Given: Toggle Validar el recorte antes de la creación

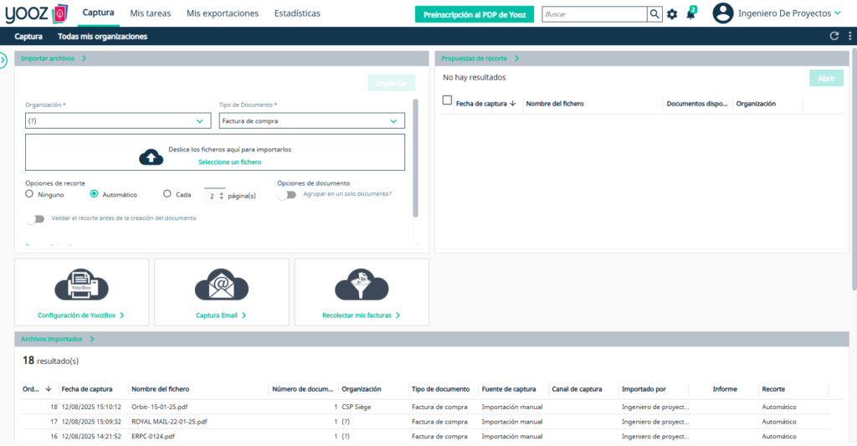Looking at the screenshot, I should (35, 218).
